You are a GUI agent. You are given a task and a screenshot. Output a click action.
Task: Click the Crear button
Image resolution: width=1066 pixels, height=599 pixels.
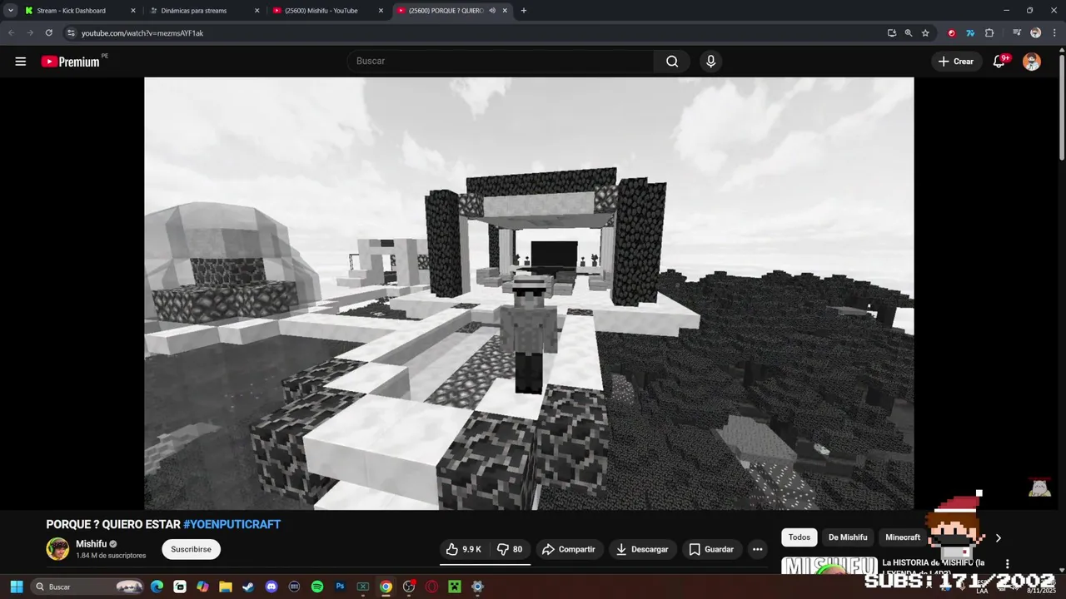click(956, 62)
